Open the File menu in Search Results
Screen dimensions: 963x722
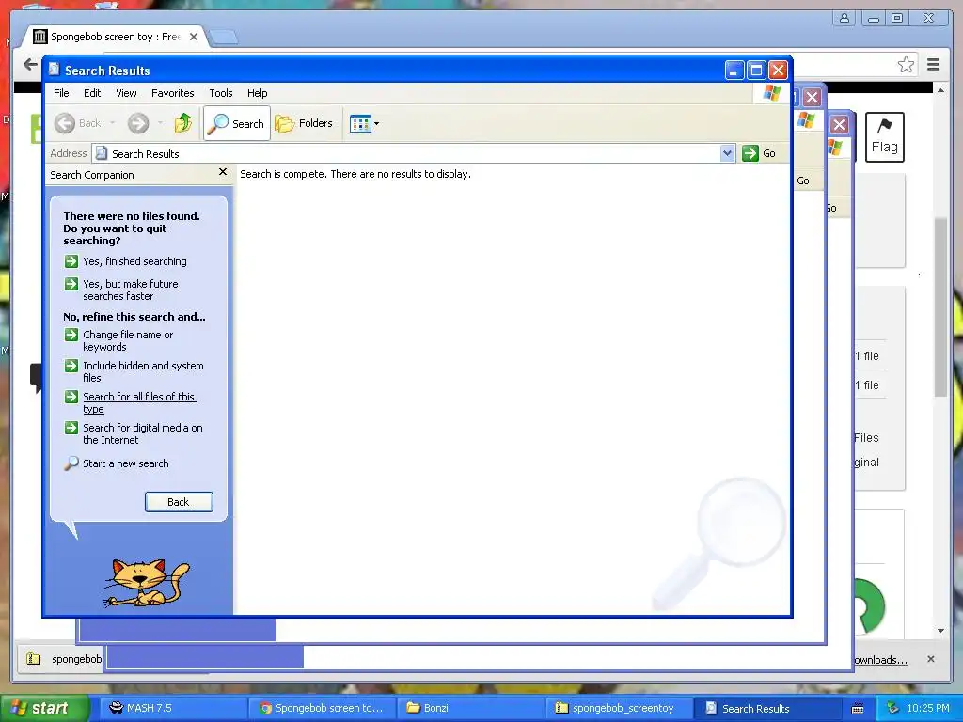click(61, 93)
